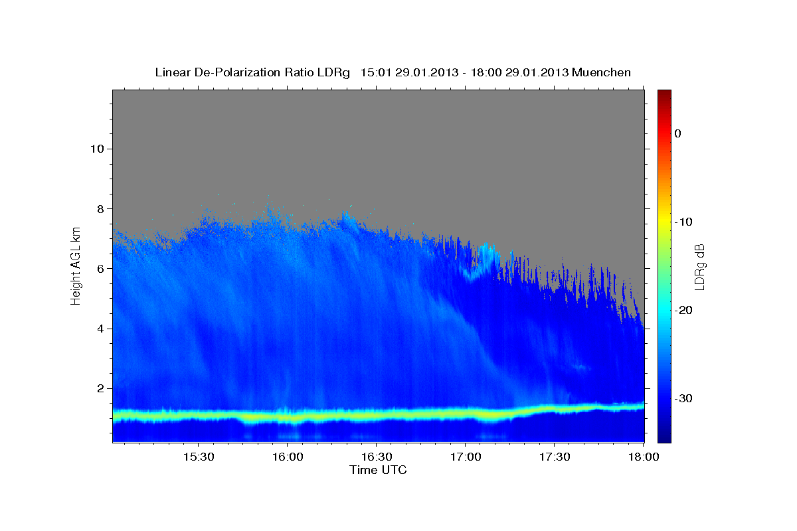
Task: Click the 17:30 time tick label
Action: pyautogui.click(x=554, y=457)
